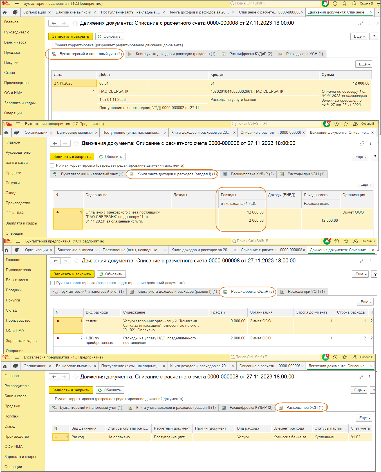The height and width of the screenshot is (472, 381).
Task: Focus the search field in topmost window
Action: 274,3
